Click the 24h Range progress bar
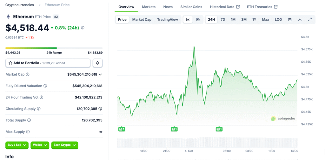The height and width of the screenshot is (160, 325). point(54,48)
